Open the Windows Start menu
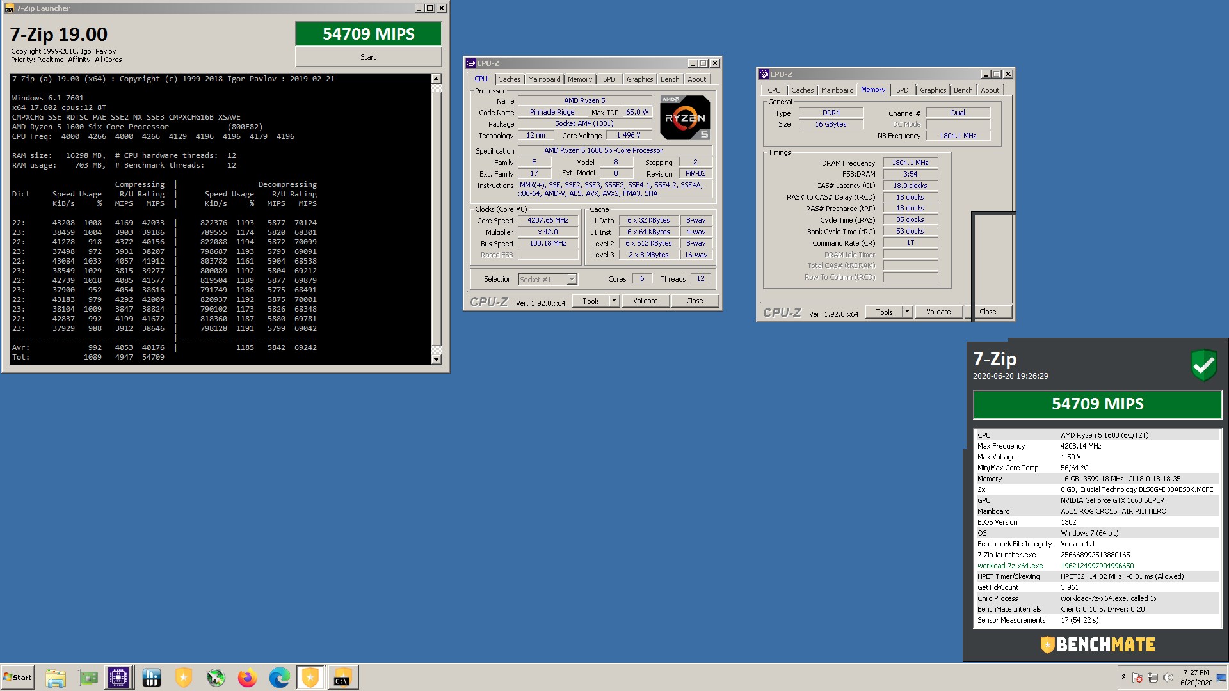1229x691 pixels. [17, 678]
